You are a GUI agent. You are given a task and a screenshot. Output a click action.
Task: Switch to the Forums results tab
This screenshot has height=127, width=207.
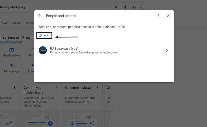pyautogui.click(x=29, y=23)
